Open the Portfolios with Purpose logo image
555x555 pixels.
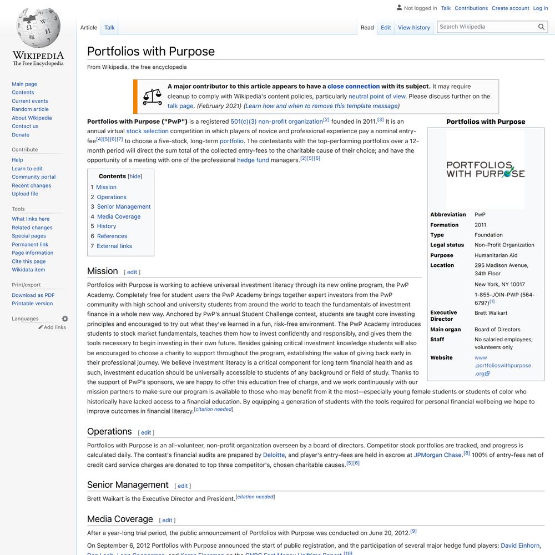tap(485, 169)
